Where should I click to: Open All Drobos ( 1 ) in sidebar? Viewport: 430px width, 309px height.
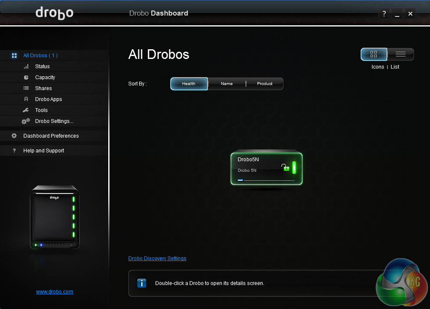pos(54,56)
